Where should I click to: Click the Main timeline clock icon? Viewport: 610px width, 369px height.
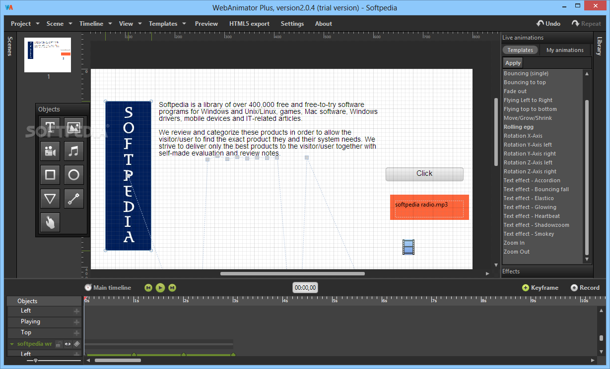[88, 287]
